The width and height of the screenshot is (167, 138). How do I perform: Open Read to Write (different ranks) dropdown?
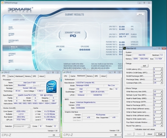tap(161, 115)
